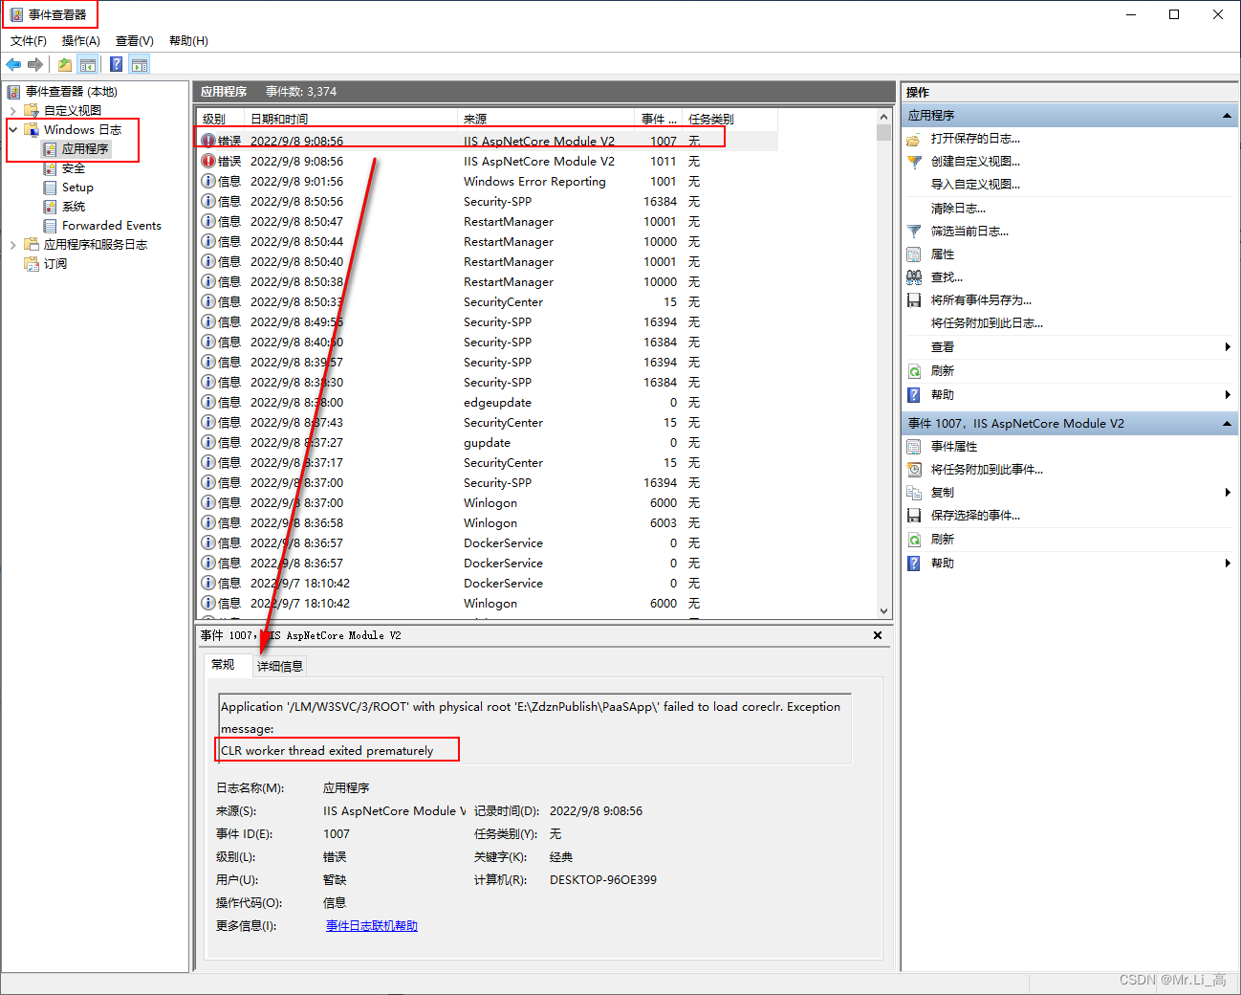The height and width of the screenshot is (995, 1241).
Task: Select the Winlogon 6003 event row
Action: [488, 523]
